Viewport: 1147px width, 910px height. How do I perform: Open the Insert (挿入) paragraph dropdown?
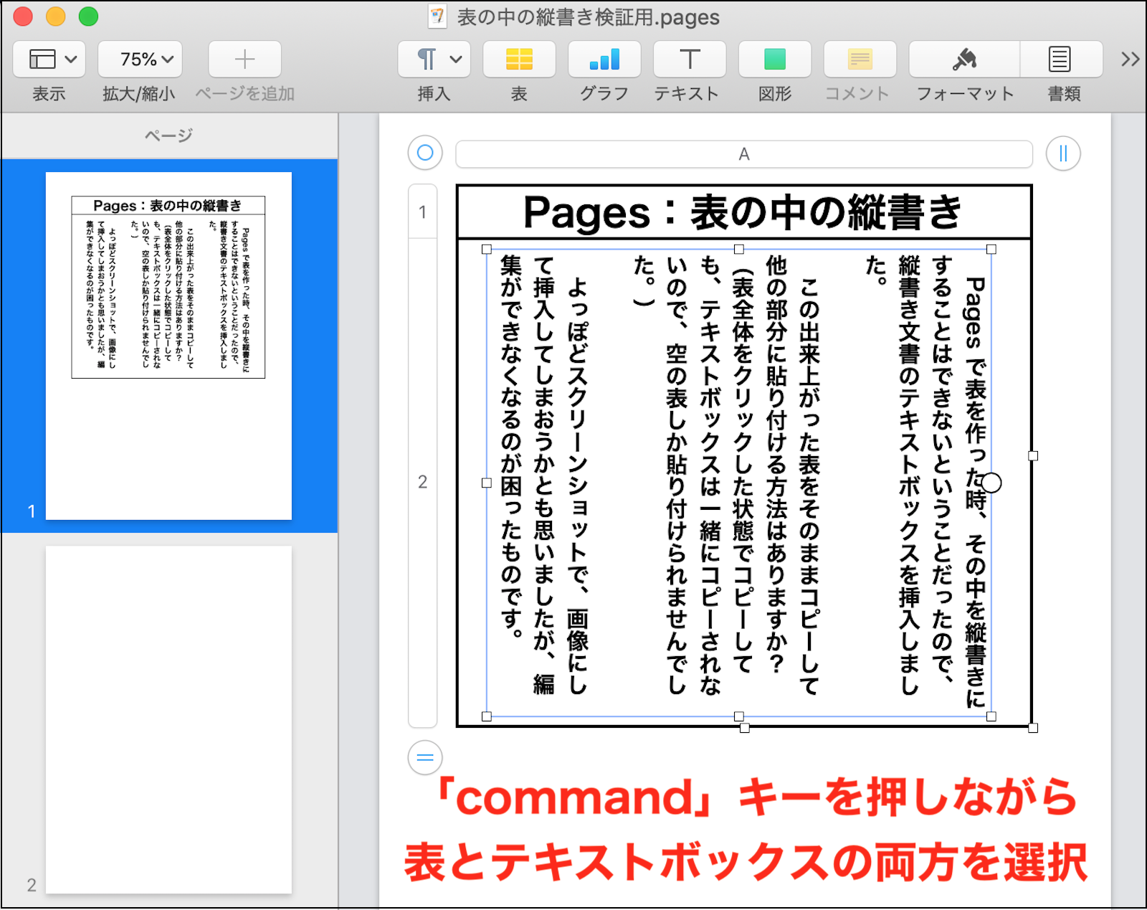click(434, 60)
